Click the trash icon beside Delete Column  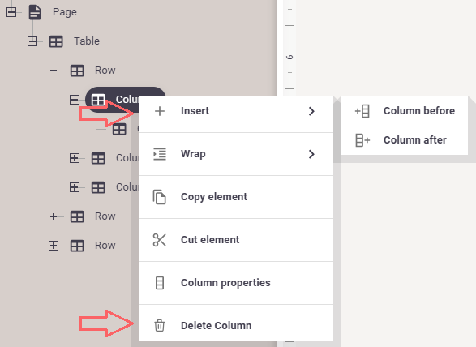160,325
